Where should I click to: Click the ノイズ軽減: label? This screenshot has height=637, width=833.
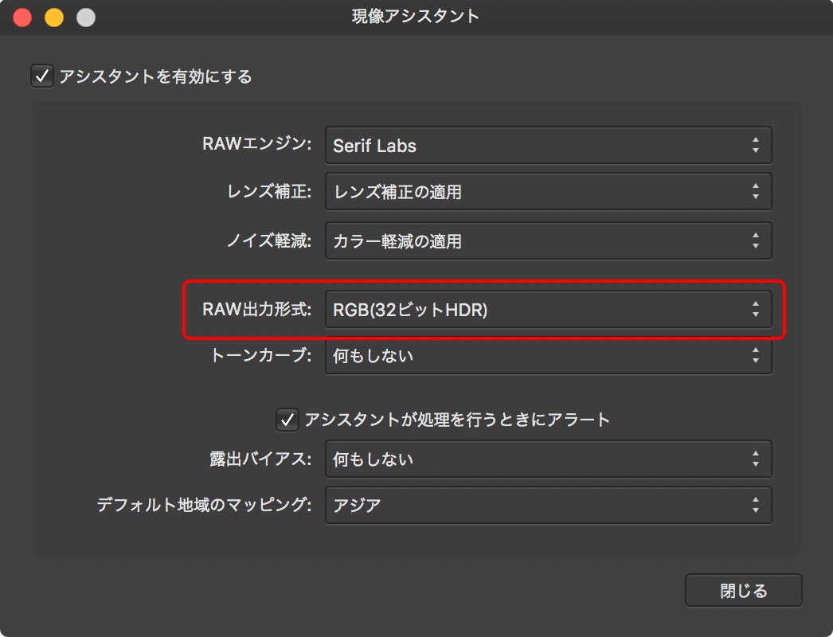269,240
